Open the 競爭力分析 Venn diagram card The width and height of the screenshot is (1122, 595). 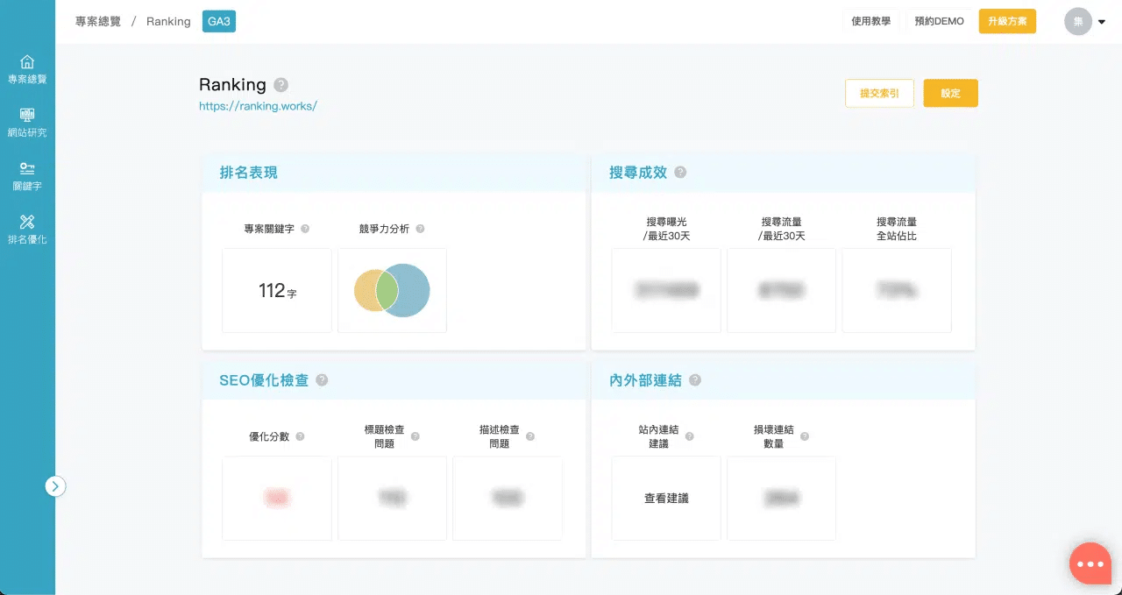[392, 290]
